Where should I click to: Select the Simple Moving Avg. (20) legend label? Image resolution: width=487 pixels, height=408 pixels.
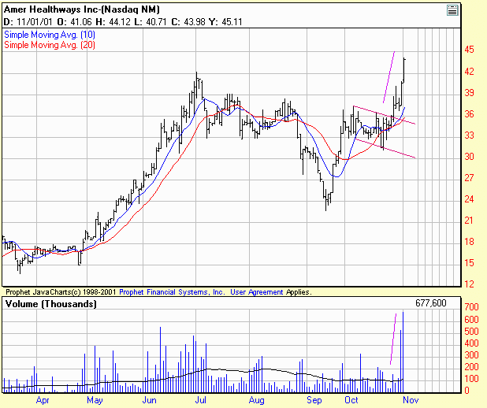[x=50, y=45]
